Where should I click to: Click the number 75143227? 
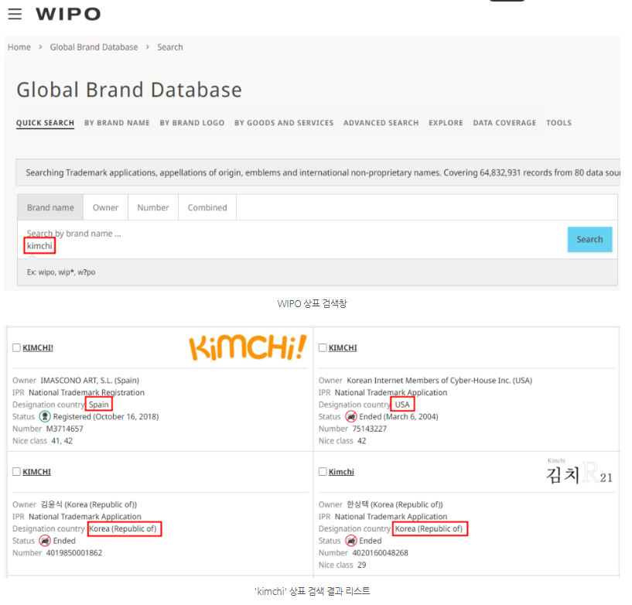pos(369,429)
